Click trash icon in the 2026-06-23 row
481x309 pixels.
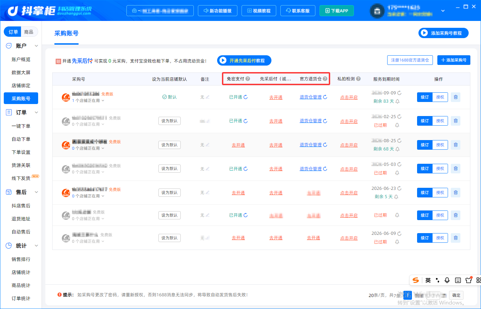tap(456, 193)
